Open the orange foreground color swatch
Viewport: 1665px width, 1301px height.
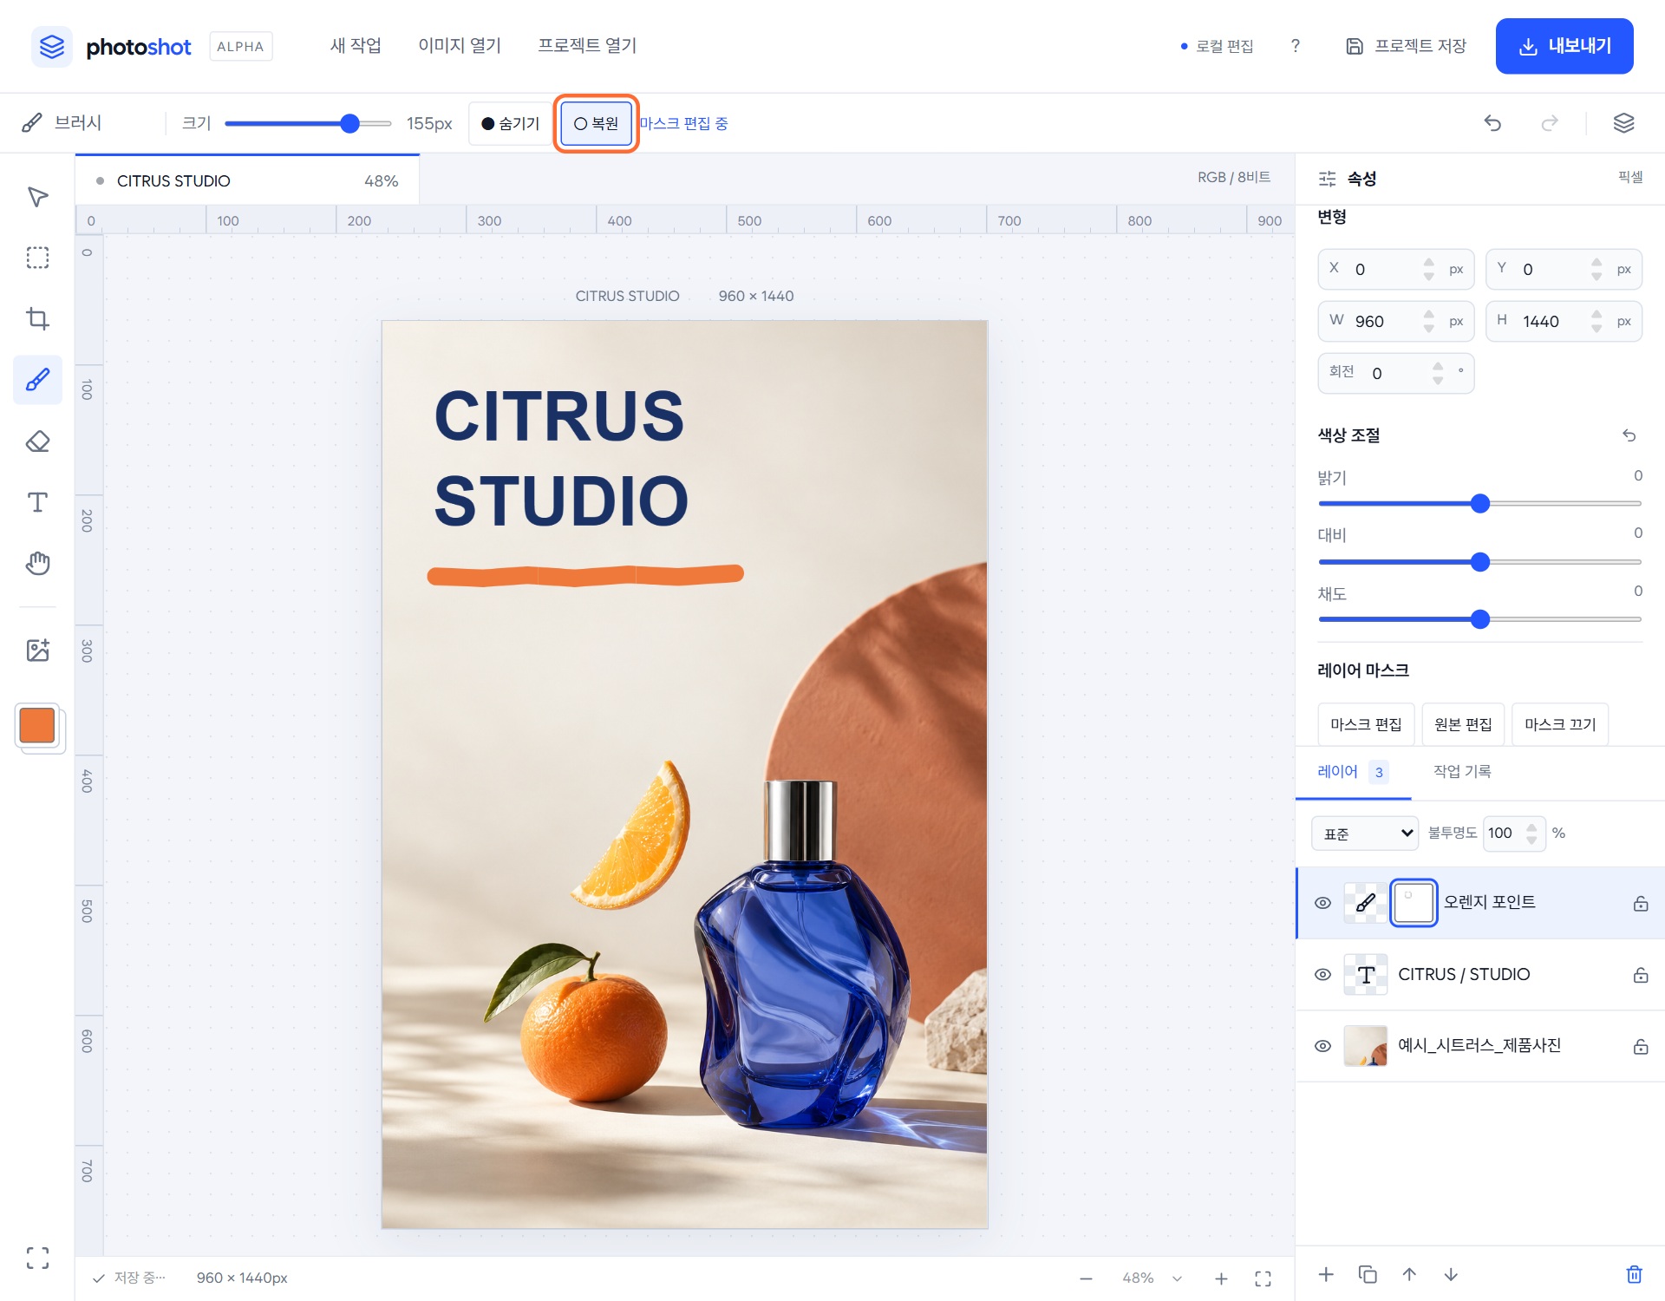pos(37,725)
